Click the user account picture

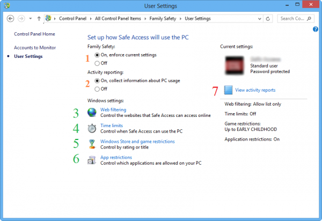(235, 65)
